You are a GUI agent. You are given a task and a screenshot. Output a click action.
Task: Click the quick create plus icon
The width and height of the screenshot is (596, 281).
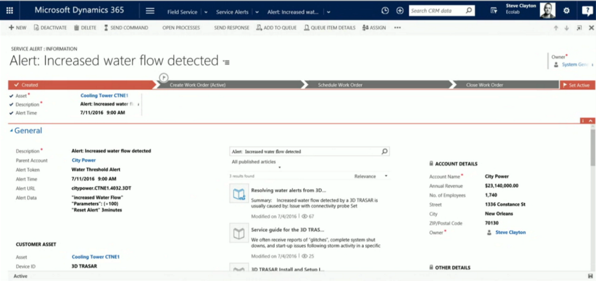tap(400, 11)
